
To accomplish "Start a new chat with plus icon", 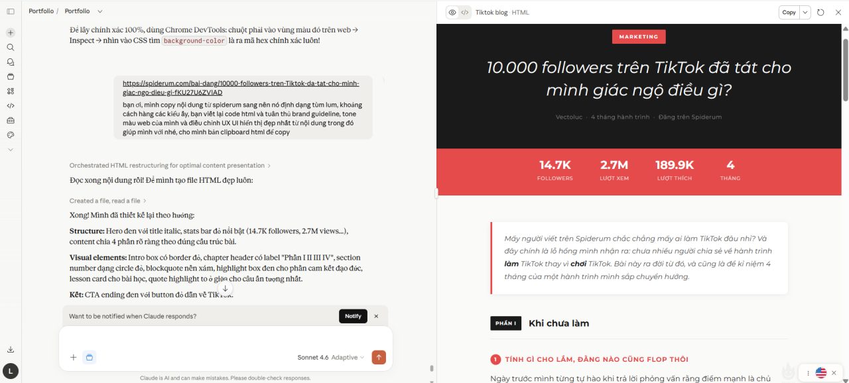I will 10,32.
